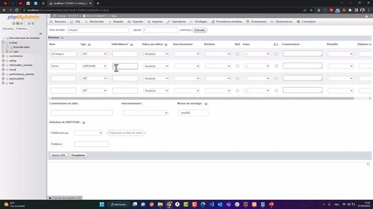The height and width of the screenshot is (209, 373).
Task: Expand the ecommerce database tree node
Action: [x=3, y=56]
